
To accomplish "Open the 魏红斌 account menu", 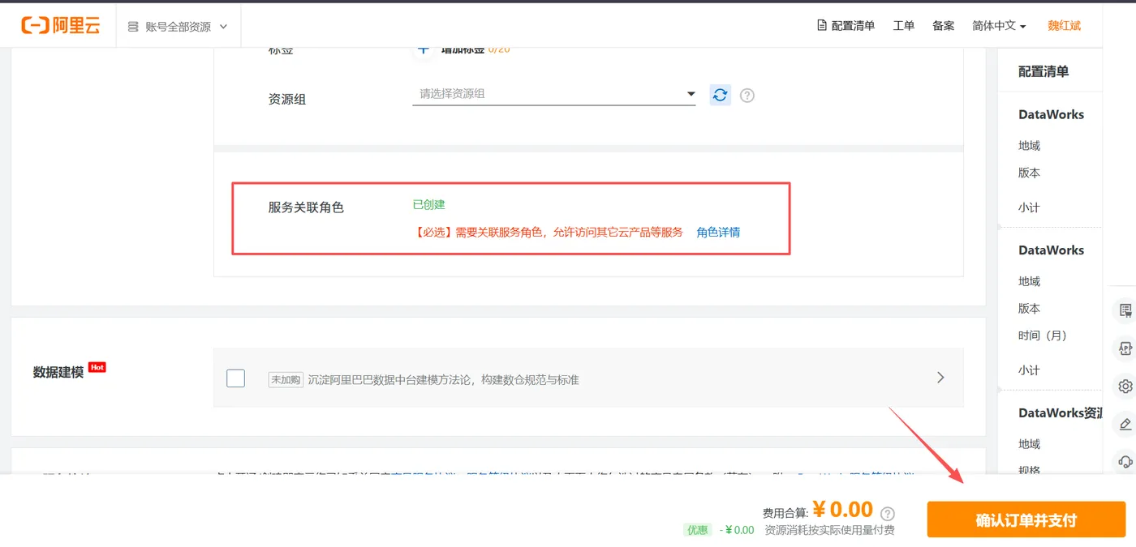I will [1064, 26].
